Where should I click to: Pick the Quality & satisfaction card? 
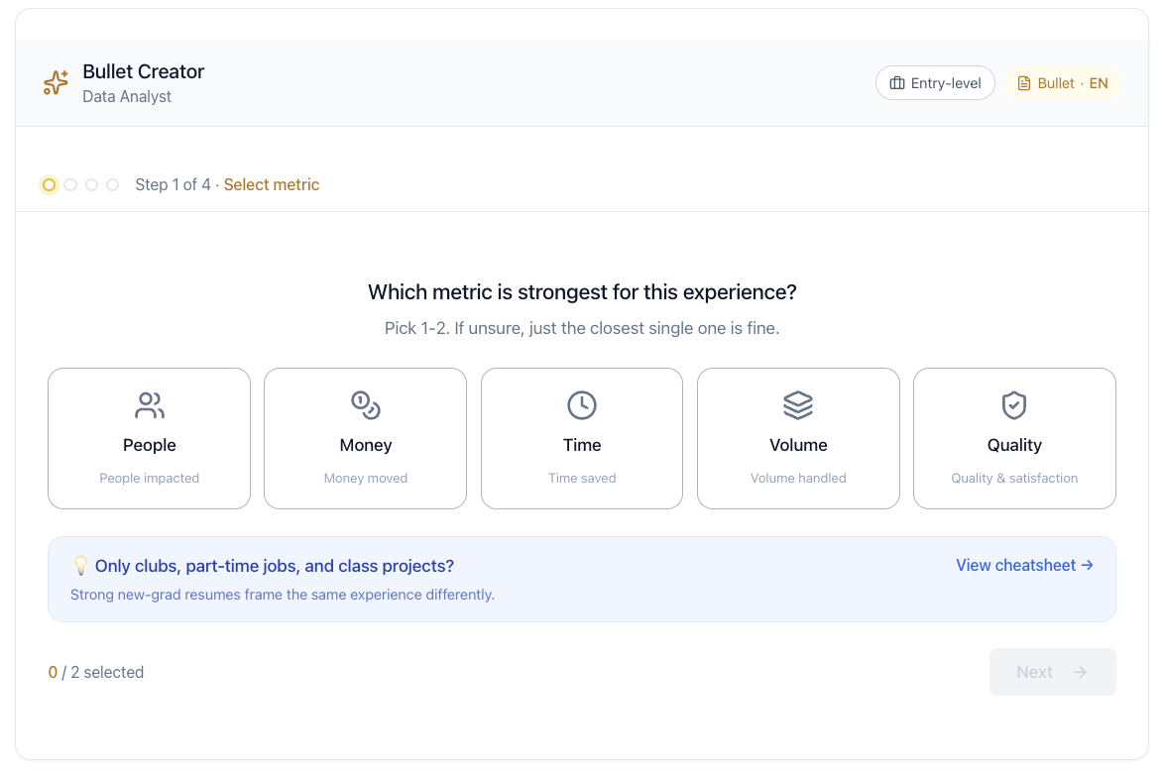pos(1014,439)
